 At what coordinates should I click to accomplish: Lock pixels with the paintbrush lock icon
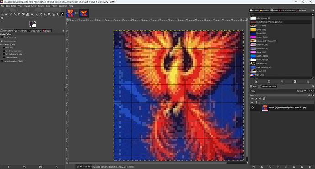256,99
